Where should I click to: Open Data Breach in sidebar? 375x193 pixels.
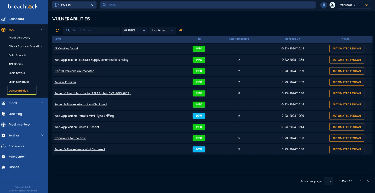pyautogui.click(x=17, y=55)
